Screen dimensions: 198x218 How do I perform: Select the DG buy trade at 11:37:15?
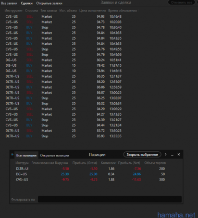point(64,66)
